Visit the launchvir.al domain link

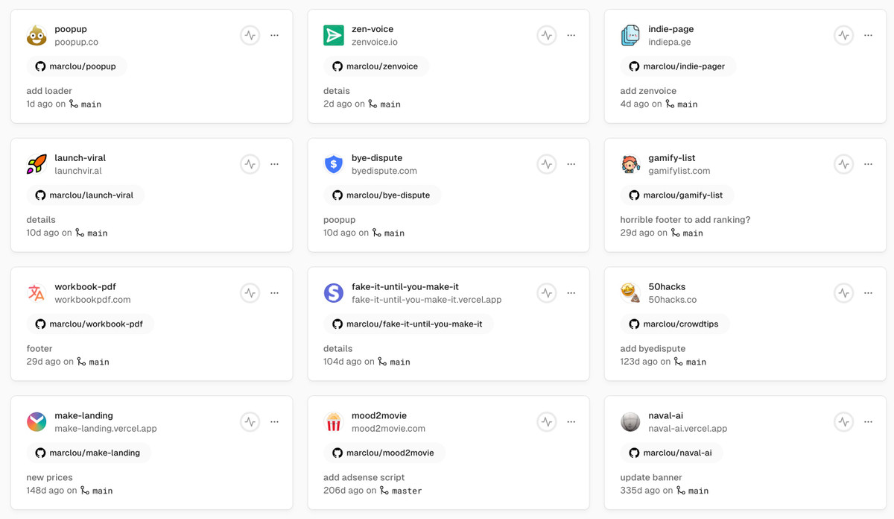pyautogui.click(x=78, y=171)
